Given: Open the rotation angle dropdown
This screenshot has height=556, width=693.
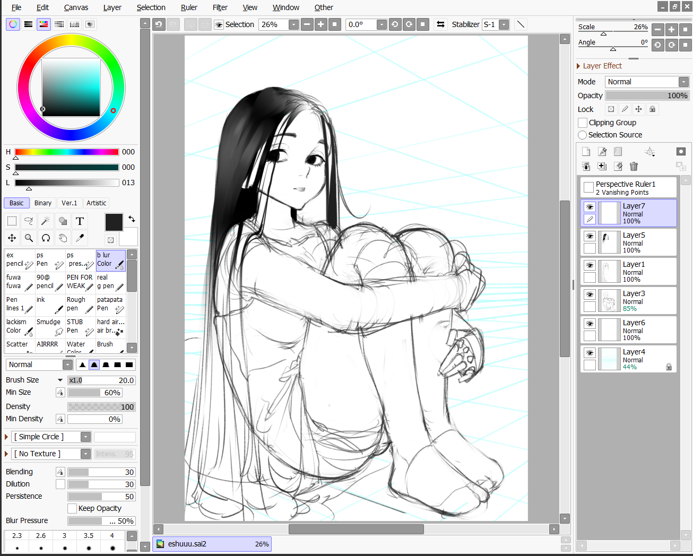Looking at the screenshot, I should tap(382, 24).
